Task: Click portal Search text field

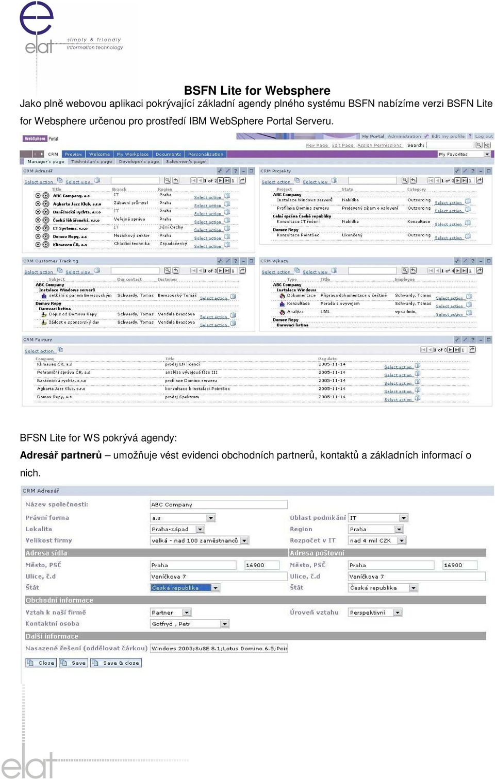Action: 450,145
